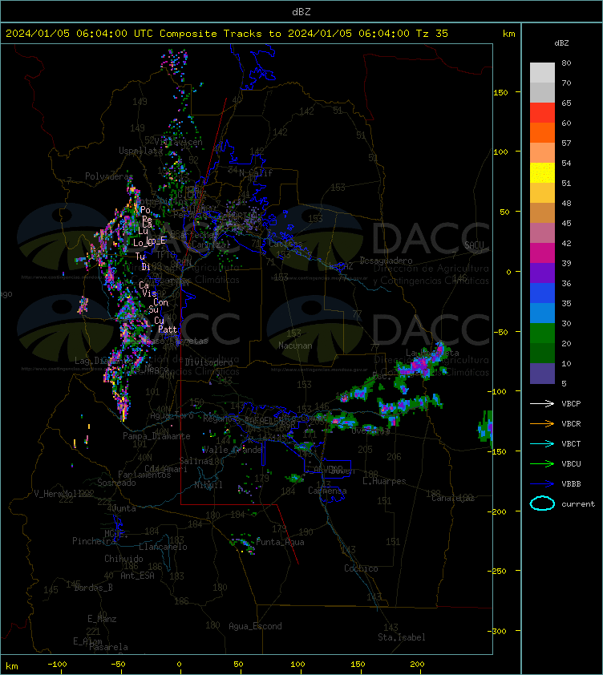Click the blue VBBB arrow icon
This screenshot has width=603, height=675.
(x=542, y=484)
